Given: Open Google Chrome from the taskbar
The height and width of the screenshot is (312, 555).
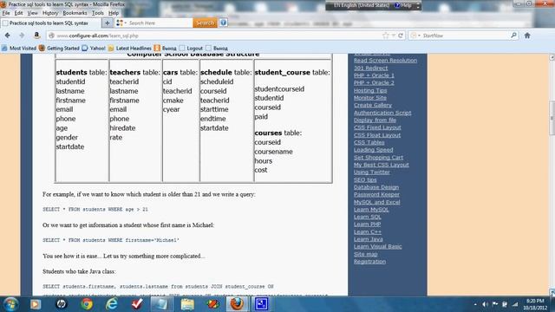Looking at the screenshot, I should pyautogui.click(x=87, y=304).
